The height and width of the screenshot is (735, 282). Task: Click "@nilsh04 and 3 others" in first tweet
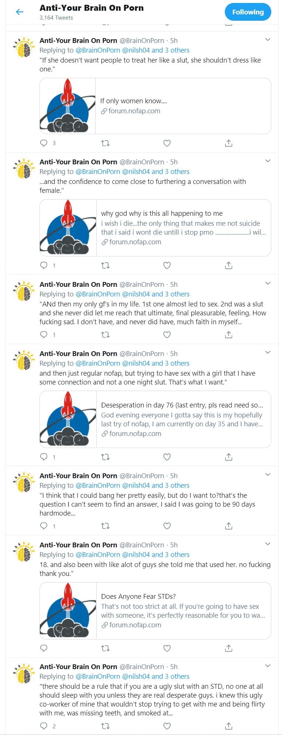[x=156, y=50]
